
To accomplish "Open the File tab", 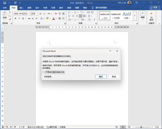I will pos(5,8).
